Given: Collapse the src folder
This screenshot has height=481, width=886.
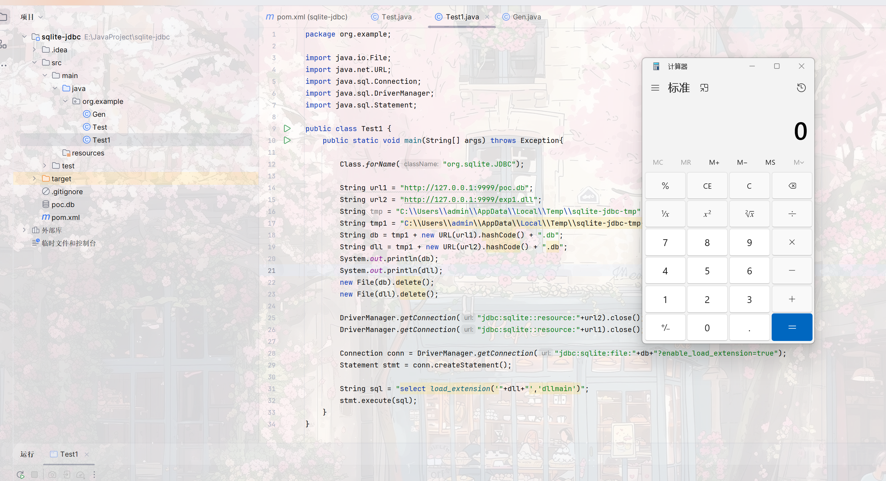Looking at the screenshot, I should point(34,62).
